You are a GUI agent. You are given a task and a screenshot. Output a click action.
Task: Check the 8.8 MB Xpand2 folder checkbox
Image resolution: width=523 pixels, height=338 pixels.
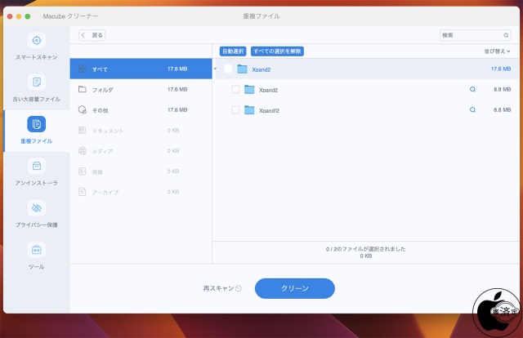click(235, 89)
